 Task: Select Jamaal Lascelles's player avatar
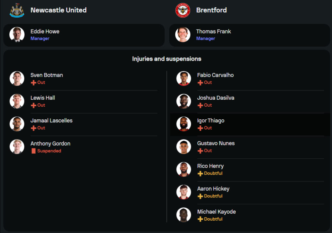pos(17,124)
